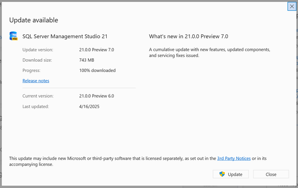298x188 pixels.
Task: Click the 743 MB download size value
Action: 86,60
